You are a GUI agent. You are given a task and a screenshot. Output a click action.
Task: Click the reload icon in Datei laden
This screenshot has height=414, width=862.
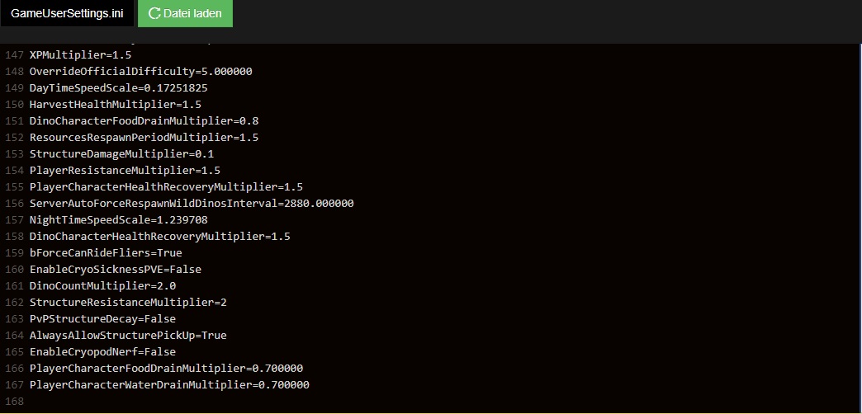point(154,13)
